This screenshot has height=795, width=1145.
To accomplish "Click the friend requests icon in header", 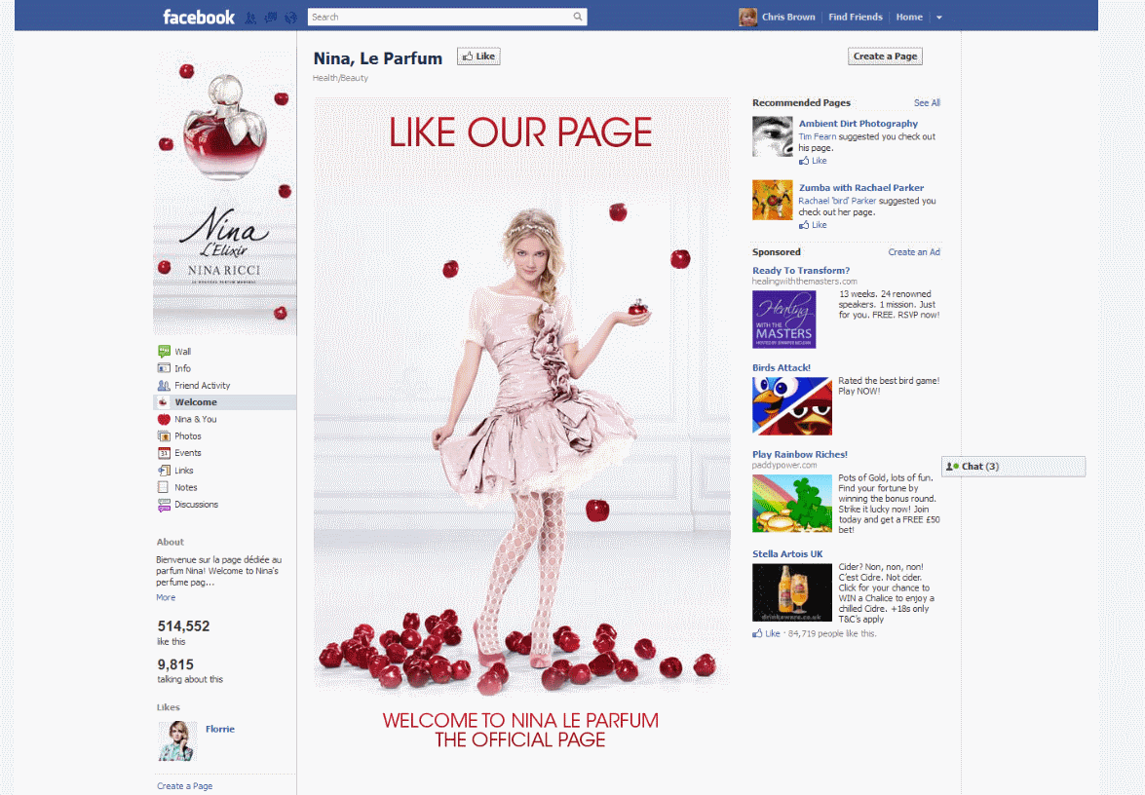I will tap(250, 18).
